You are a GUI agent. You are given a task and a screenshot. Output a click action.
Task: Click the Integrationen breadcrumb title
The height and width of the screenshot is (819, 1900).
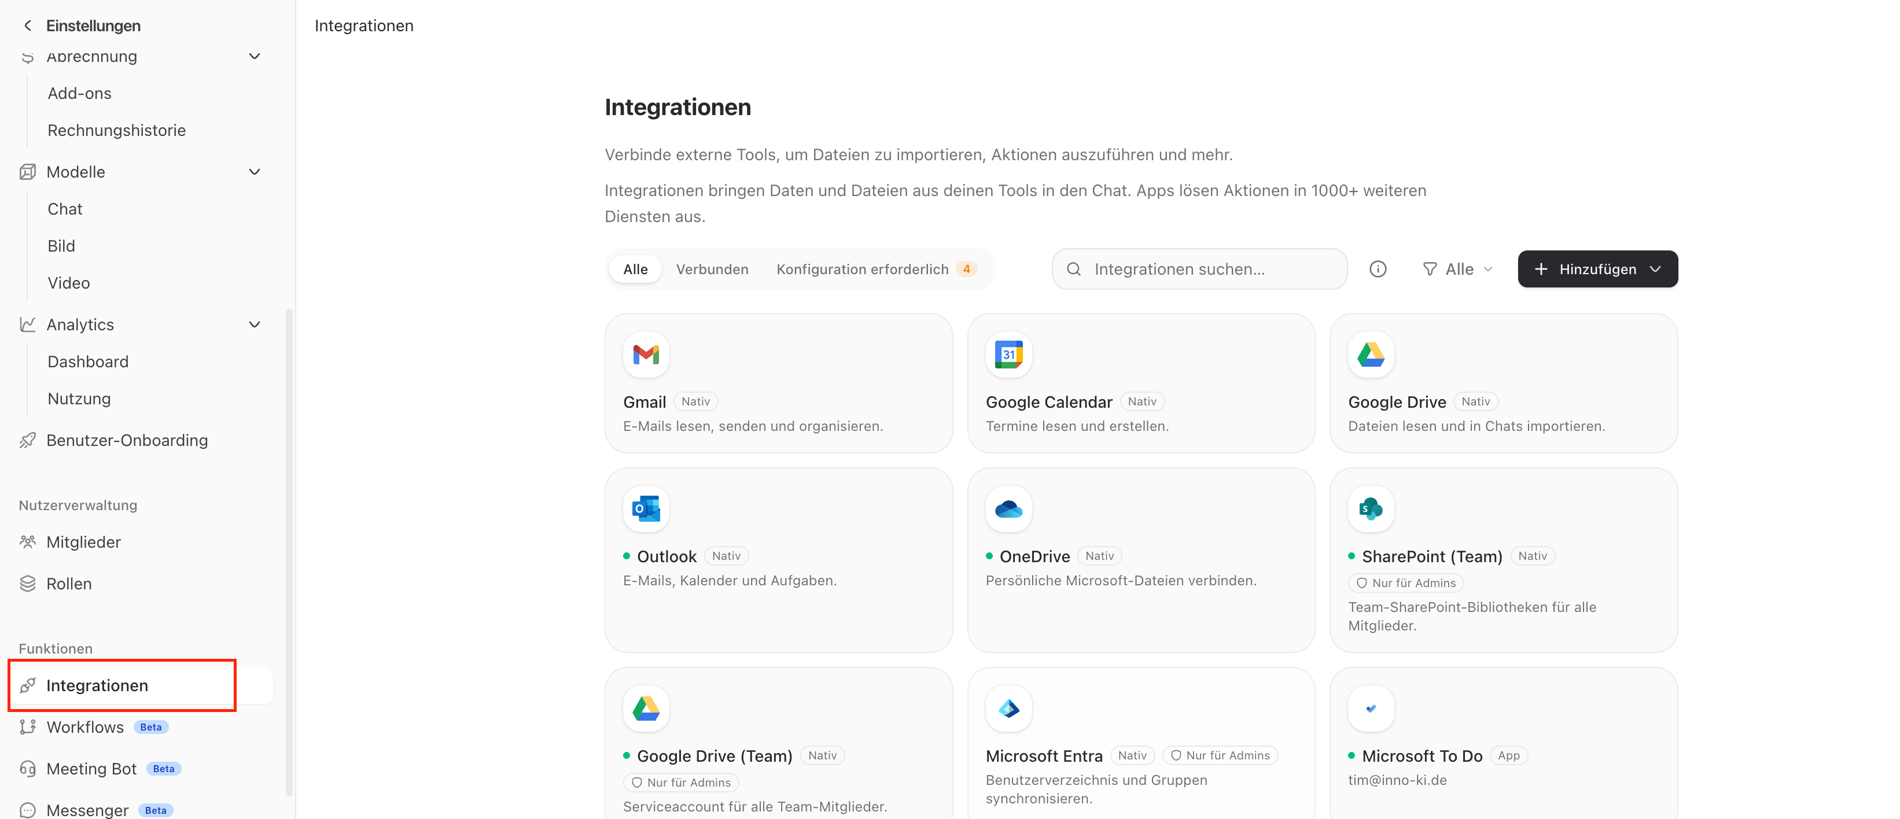click(363, 26)
